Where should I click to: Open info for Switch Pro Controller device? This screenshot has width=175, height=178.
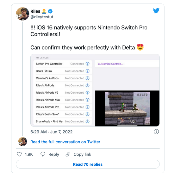pos(87,64)
